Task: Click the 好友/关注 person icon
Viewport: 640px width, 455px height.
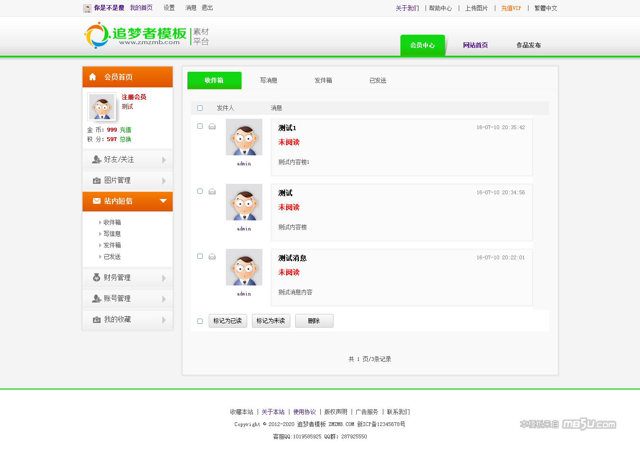Action: (96, 160)
